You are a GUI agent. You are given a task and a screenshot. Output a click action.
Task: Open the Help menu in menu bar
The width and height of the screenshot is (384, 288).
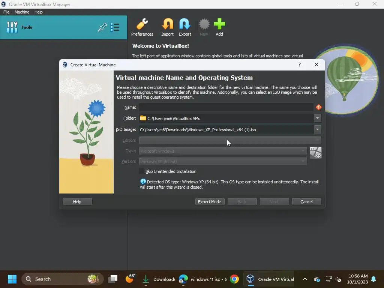(39, 12)
